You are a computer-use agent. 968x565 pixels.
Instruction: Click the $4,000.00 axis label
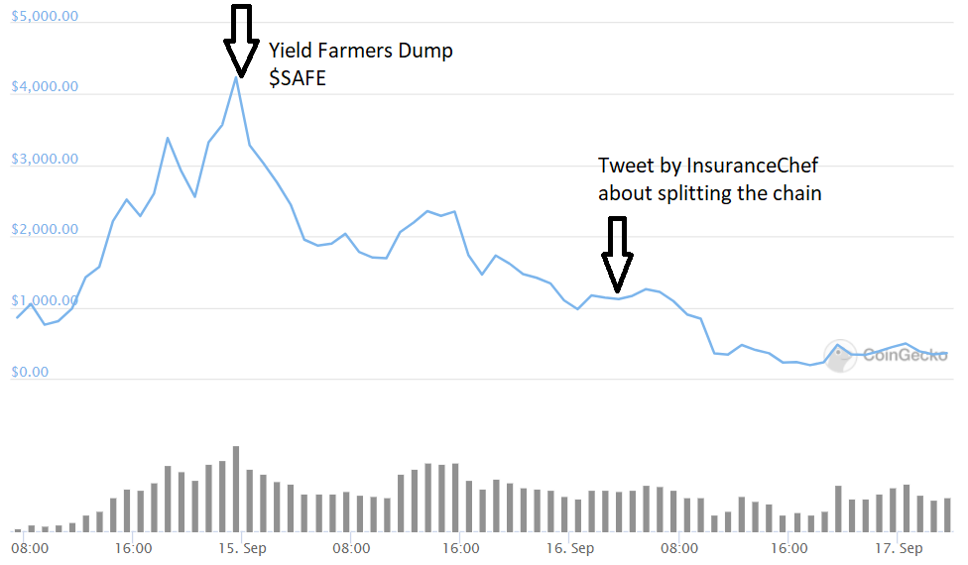tap(45, 86)
